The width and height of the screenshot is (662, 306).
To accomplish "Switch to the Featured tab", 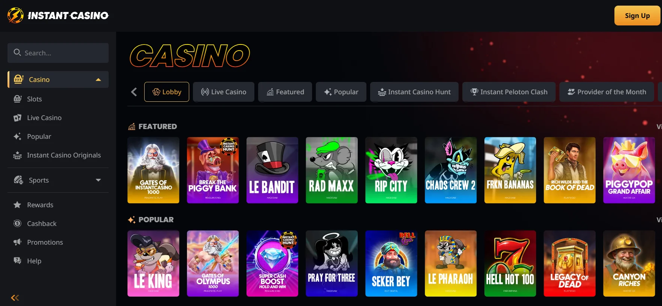I will pyautogui.click(x=285, y=92).
